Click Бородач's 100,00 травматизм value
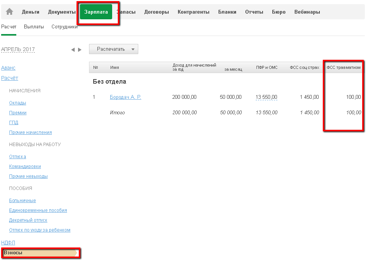Image resolution: width=366 pixels, height=263 pixels. pyautogui.click(x=353, y=97)
